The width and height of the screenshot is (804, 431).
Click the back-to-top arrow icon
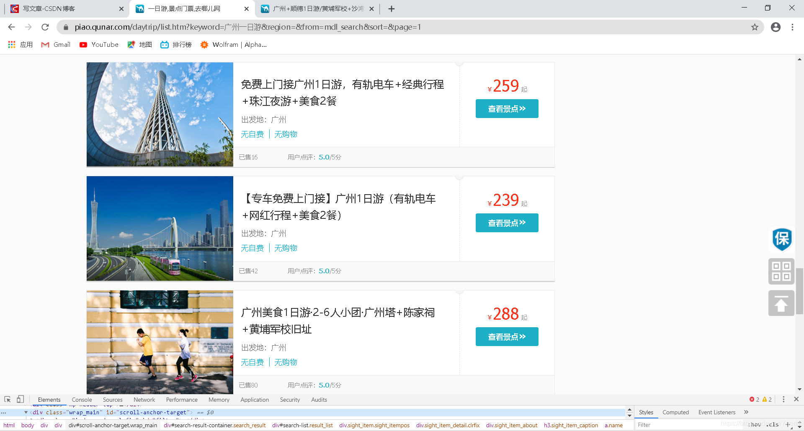[781, 303]
